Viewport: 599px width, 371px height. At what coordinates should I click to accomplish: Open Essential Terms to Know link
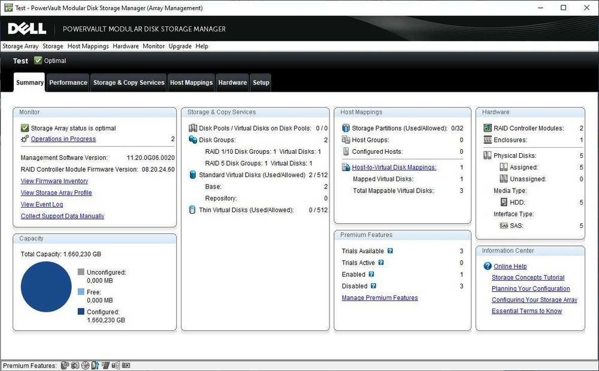tap(527, 311)
